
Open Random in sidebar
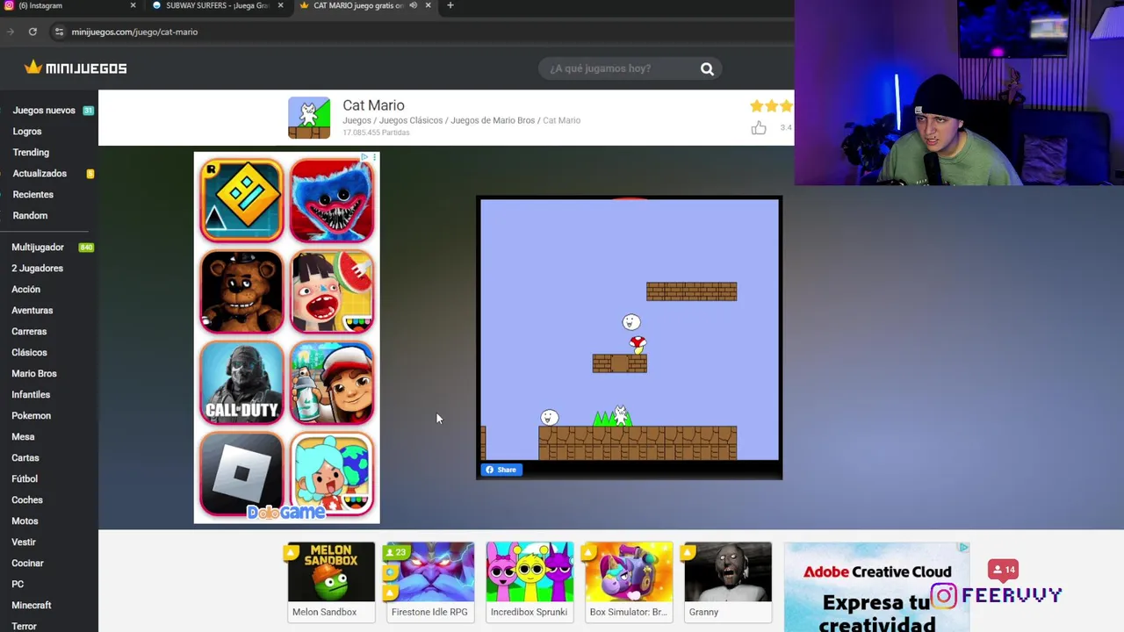pos(30,216)
